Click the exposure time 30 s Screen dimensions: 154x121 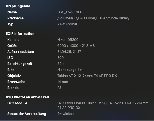pos(61,64)
